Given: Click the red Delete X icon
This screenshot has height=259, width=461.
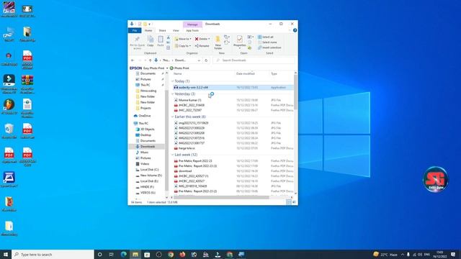Looking at the screenshot, I should [x=197, y=39].
